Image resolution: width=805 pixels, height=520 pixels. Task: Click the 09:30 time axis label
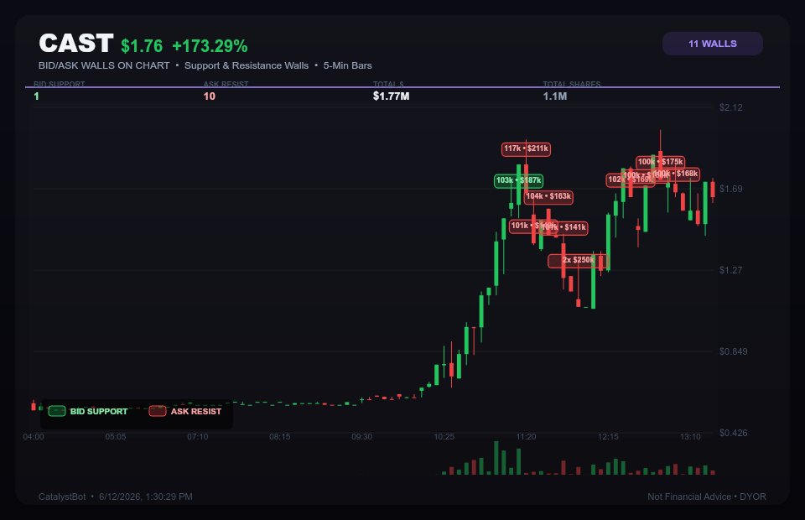click(362, 437)
